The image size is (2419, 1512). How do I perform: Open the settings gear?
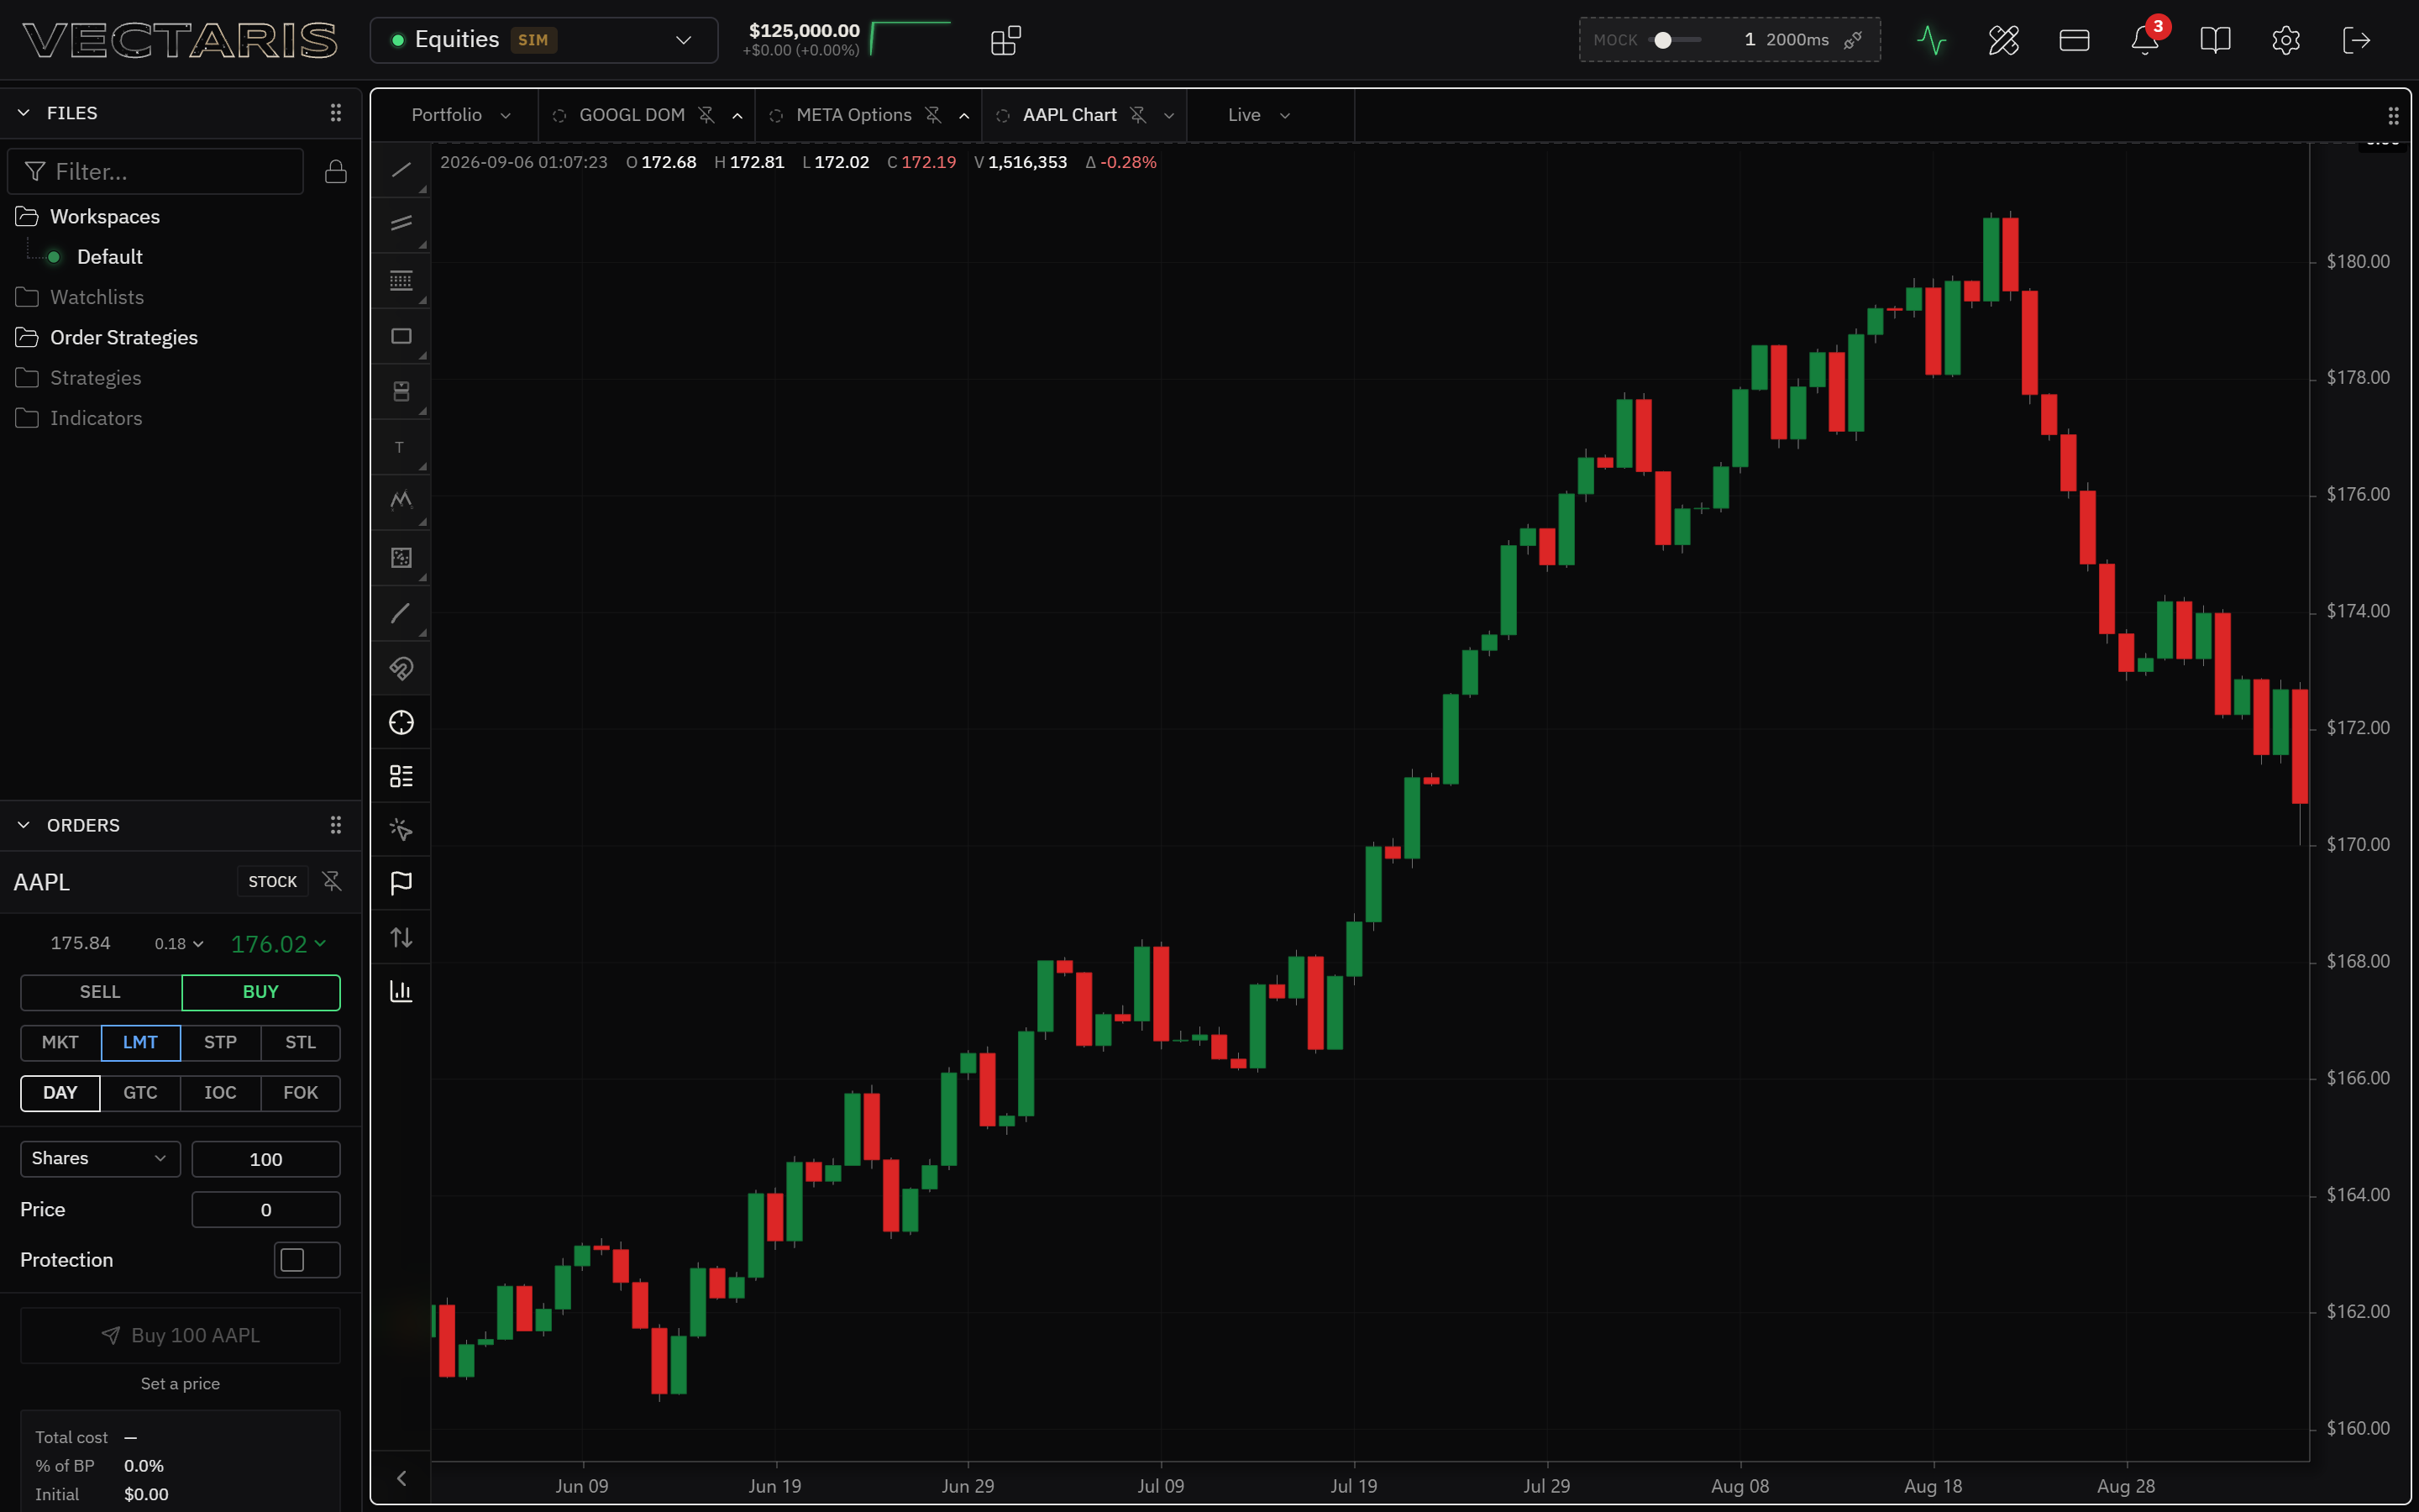pos(2286,40)
